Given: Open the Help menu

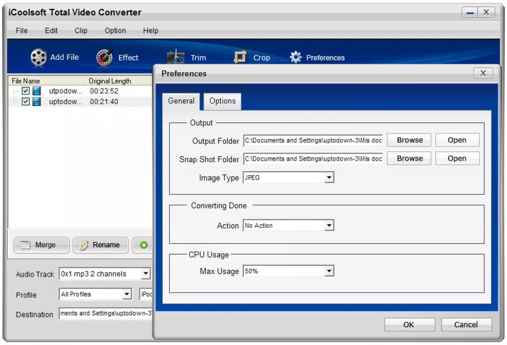Looking at the screenshot, I should (151, 30).
